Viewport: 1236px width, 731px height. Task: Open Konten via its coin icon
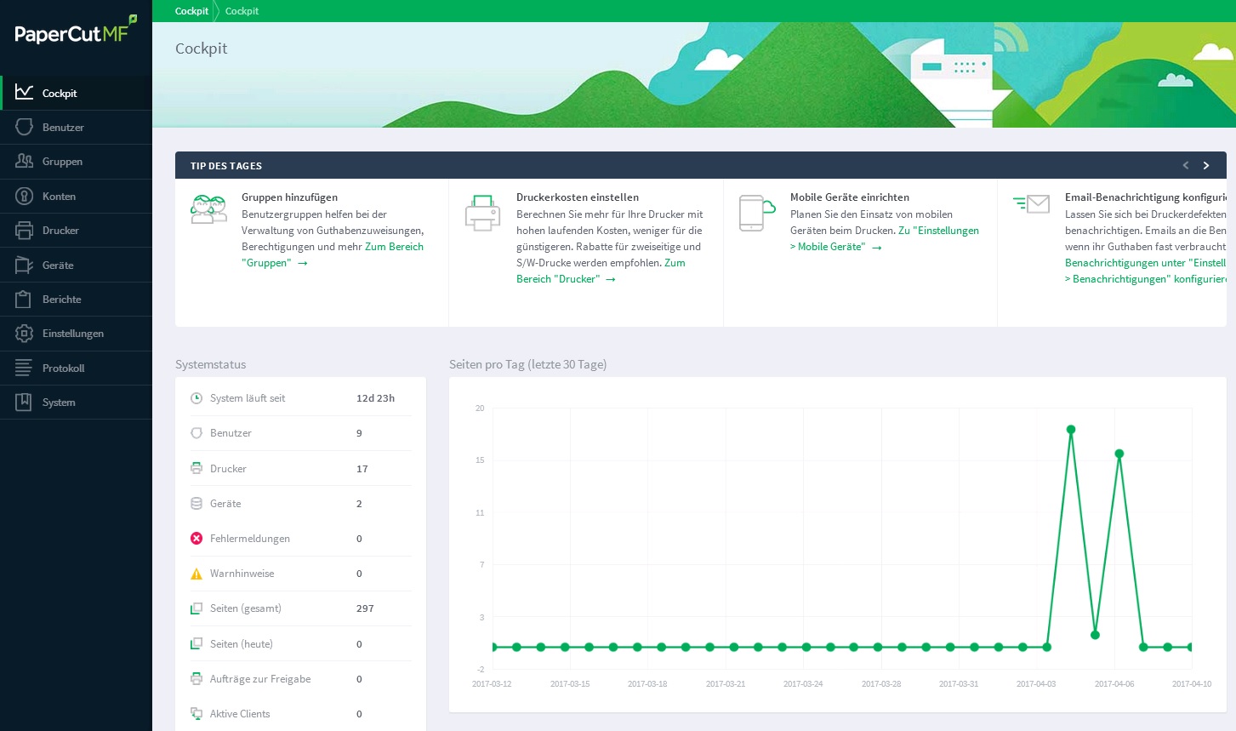pyautogui.click(x=24, y=197)
